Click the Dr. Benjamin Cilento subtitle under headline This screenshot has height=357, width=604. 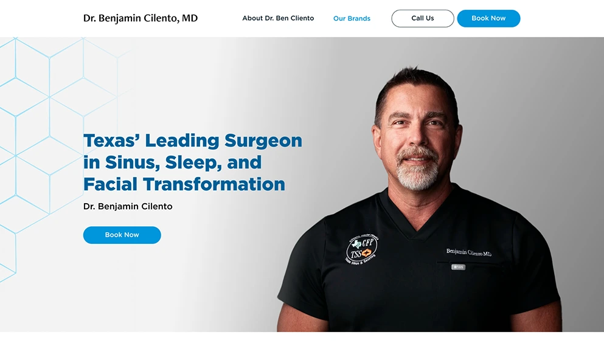128,206
